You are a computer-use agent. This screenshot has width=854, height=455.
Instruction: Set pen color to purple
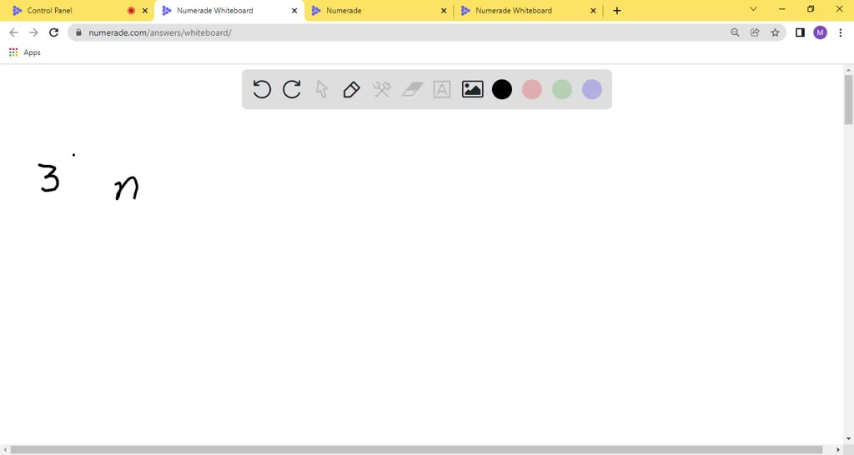[x=592, y=89]
